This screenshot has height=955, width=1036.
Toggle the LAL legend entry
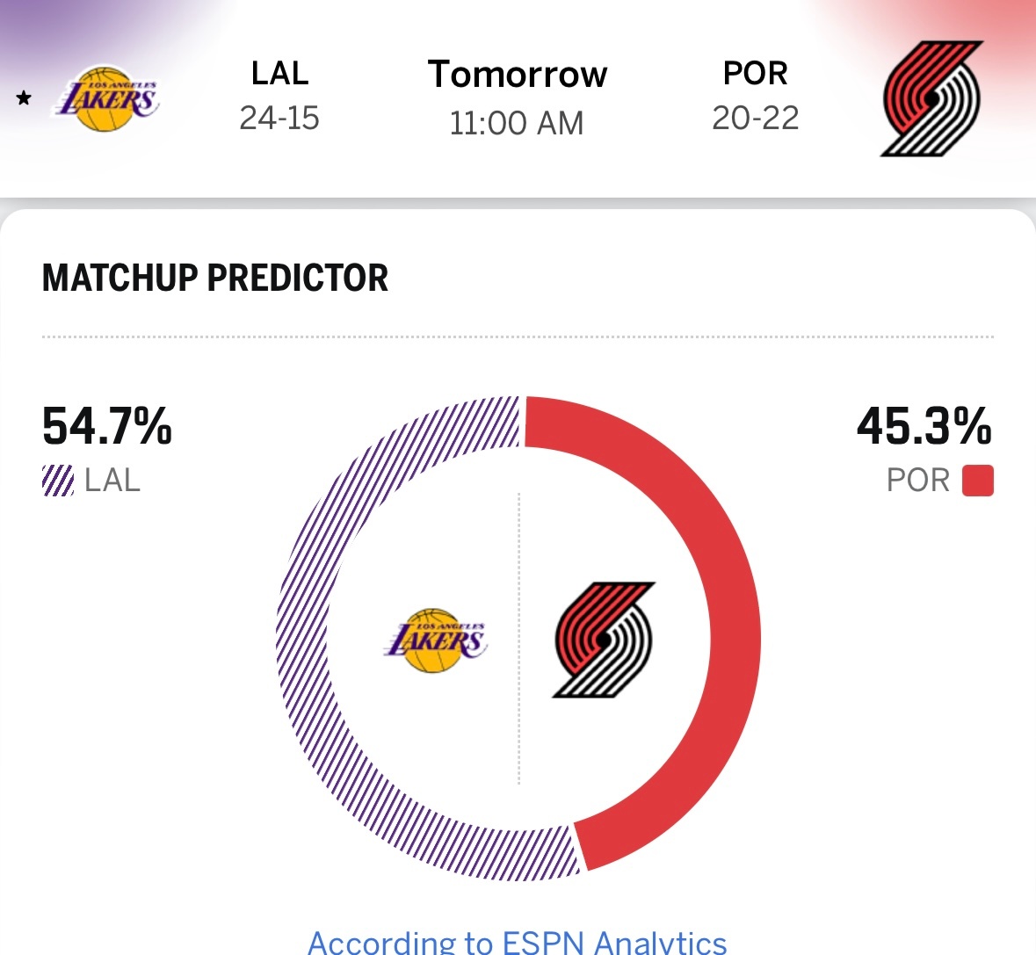pos(88,481)
